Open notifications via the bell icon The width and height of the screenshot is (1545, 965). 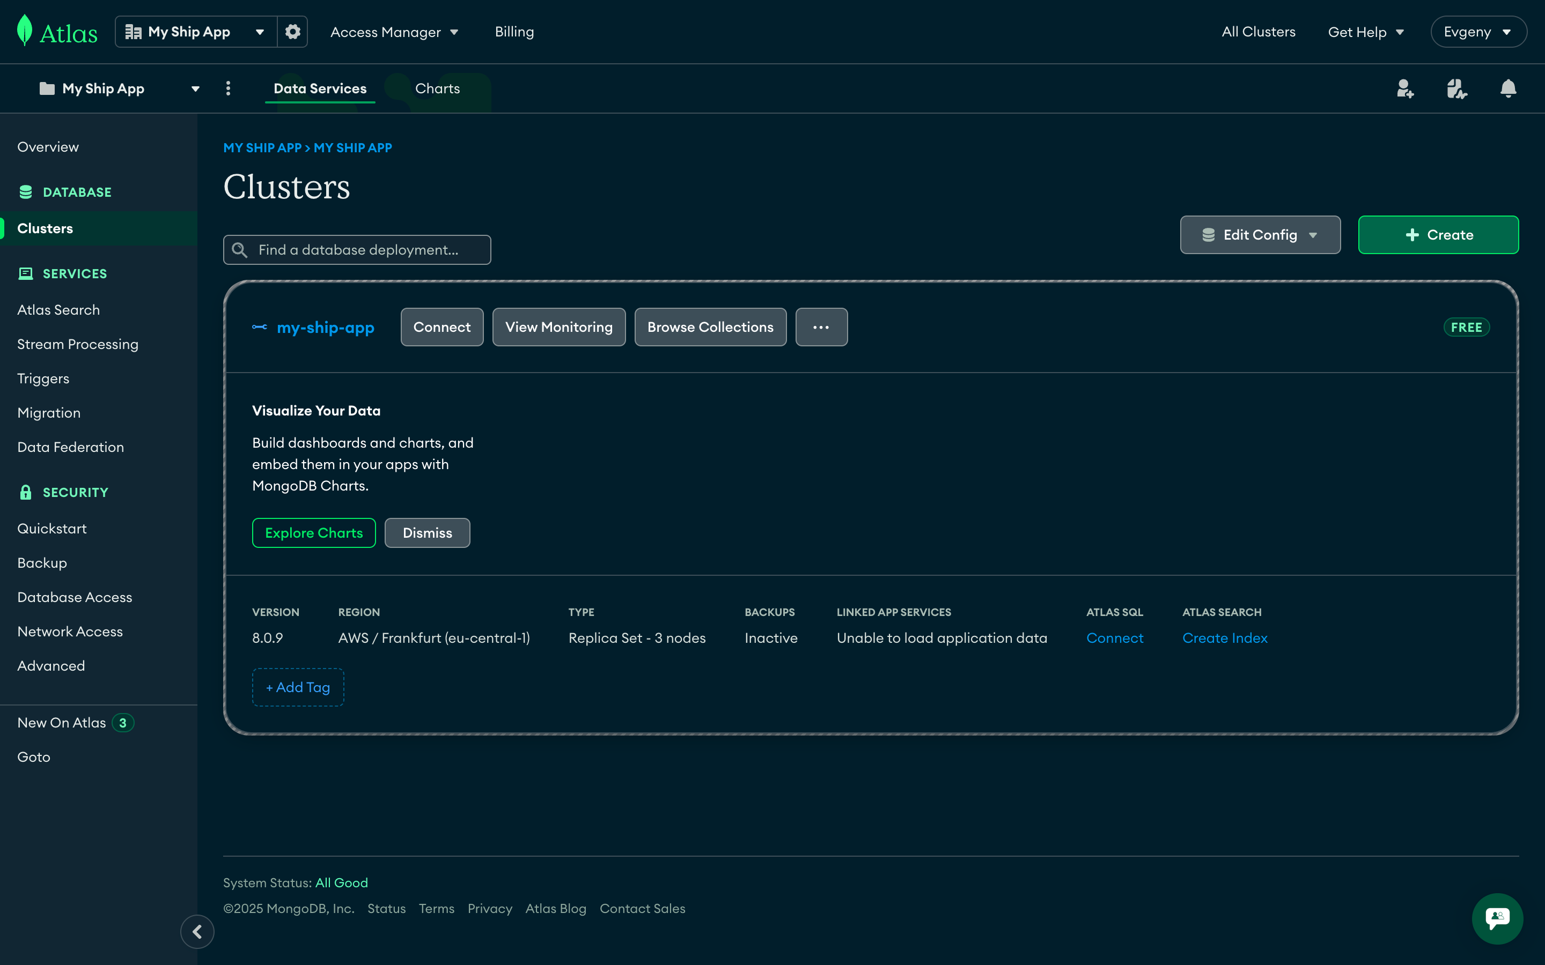coord(1508,88)
